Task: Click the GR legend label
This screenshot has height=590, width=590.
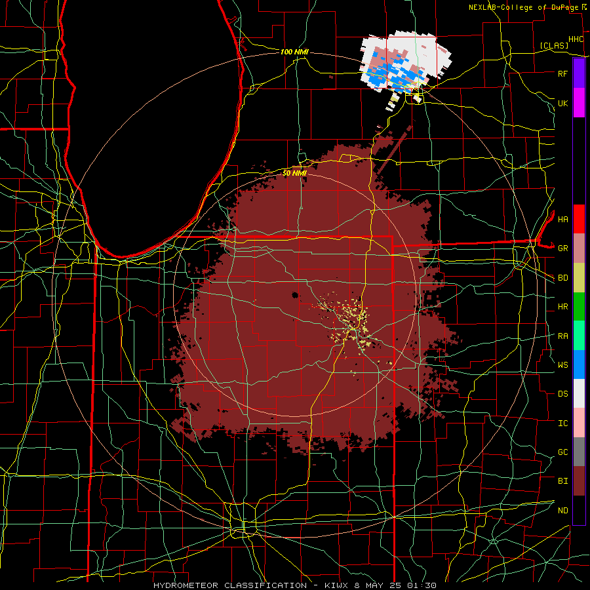Action: [x=563, y=248]
